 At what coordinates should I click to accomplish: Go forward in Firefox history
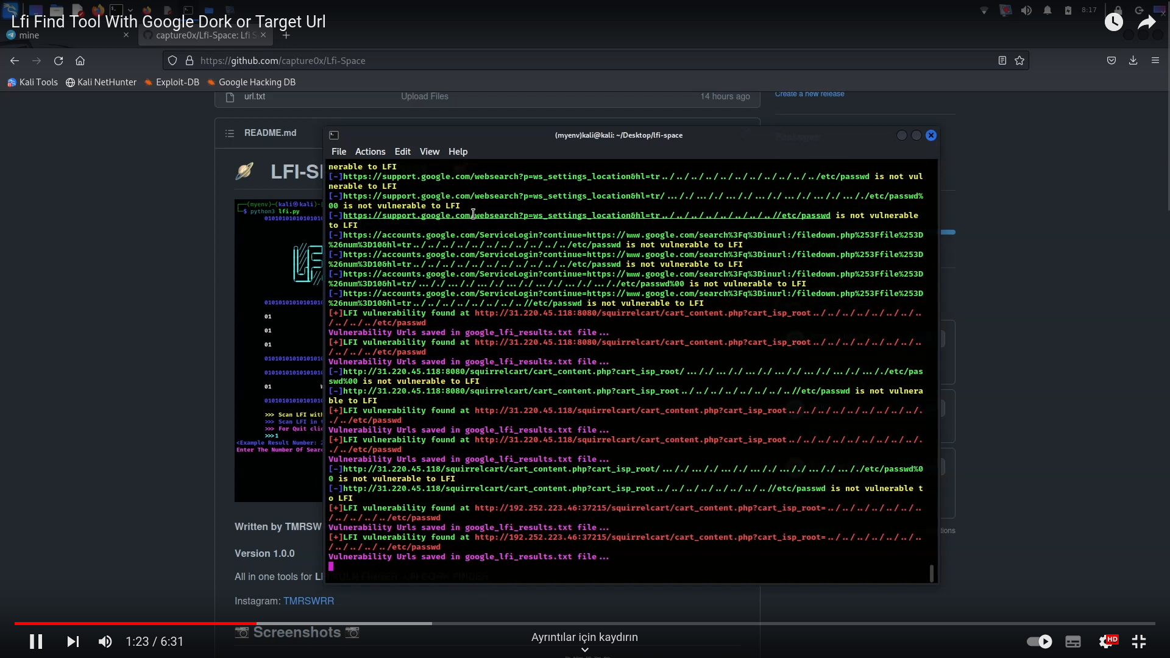37,61
